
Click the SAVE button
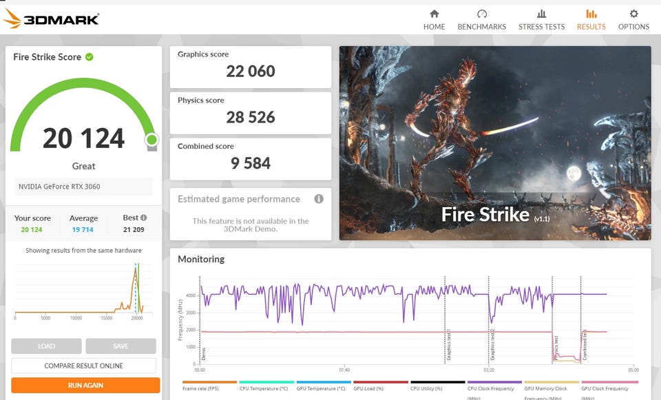(120, 346)
